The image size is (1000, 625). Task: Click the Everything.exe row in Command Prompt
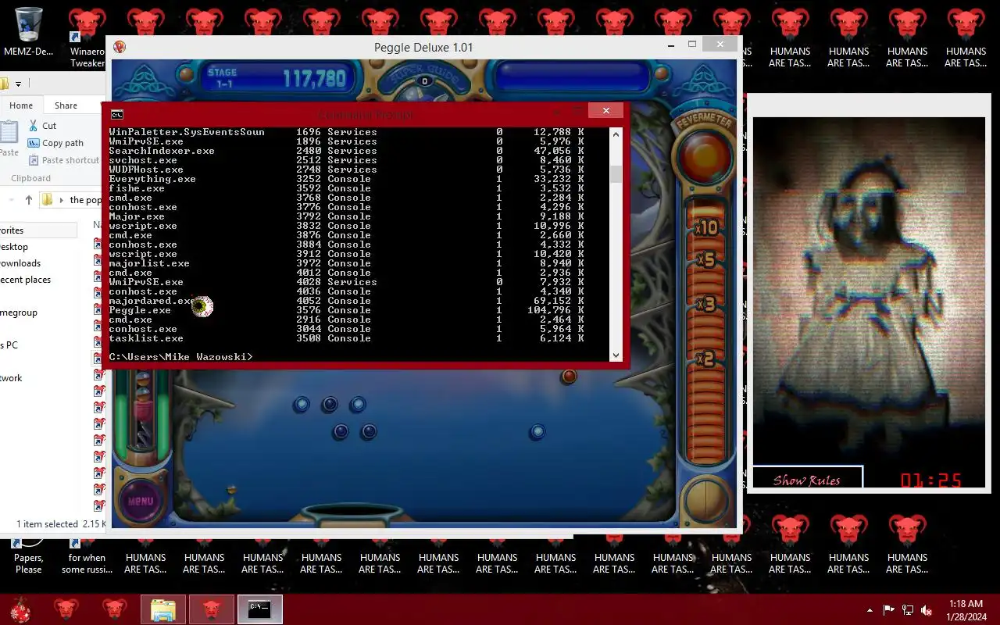tap(347, 179)
